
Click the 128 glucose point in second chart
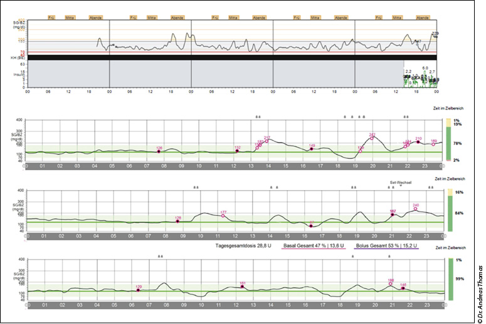coord(177,221)
